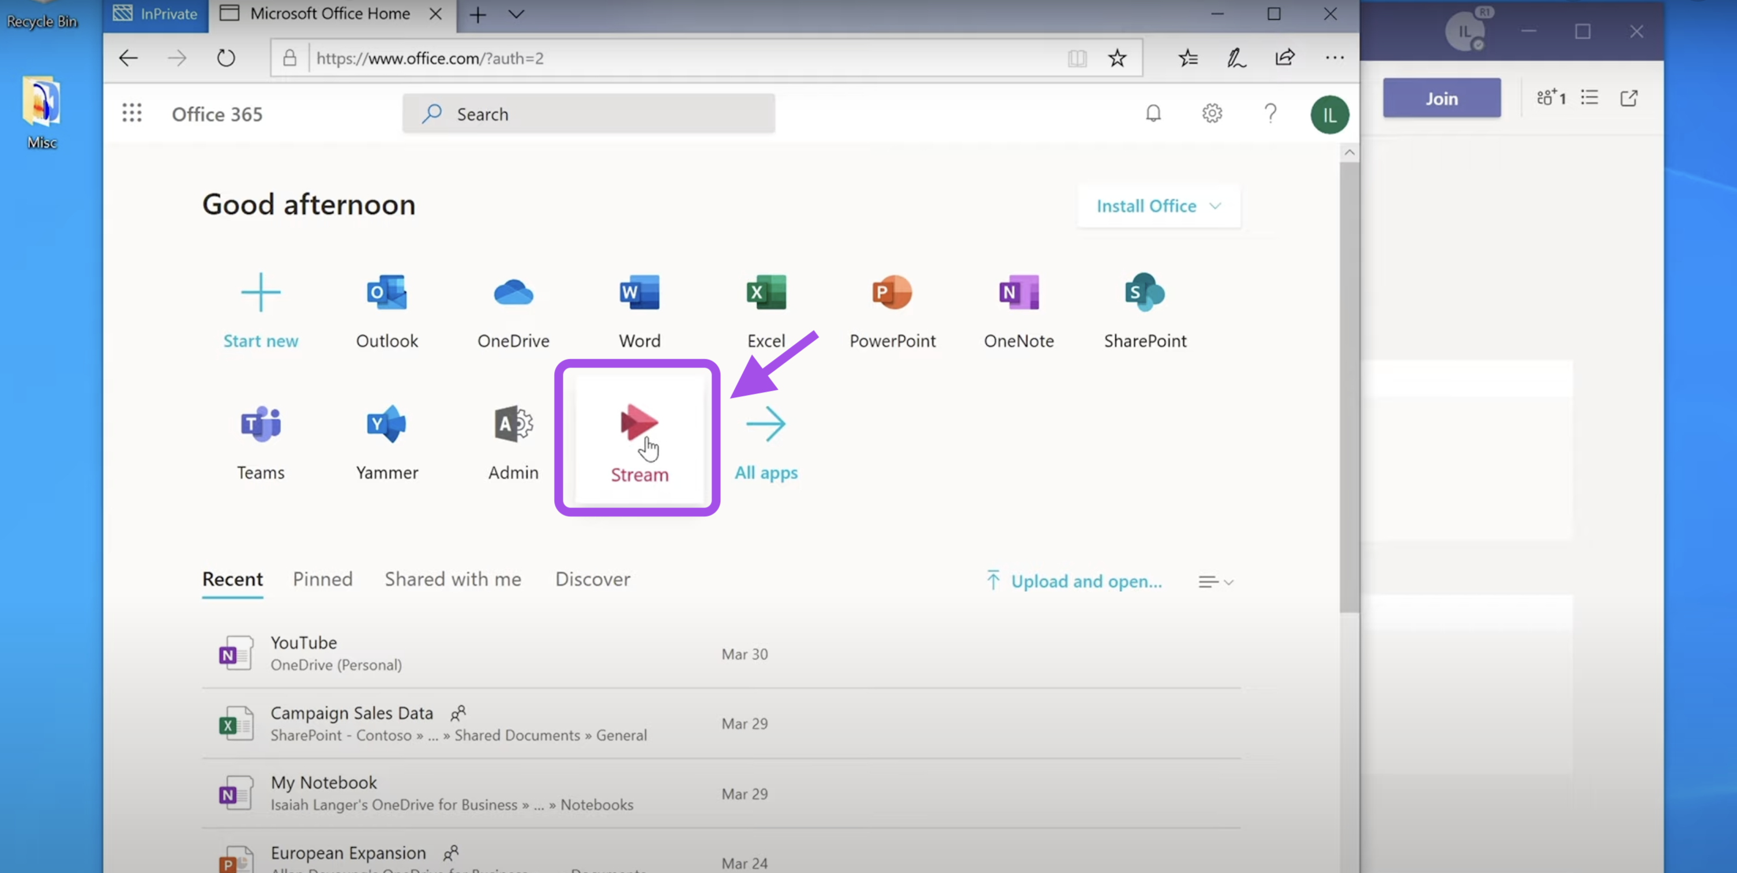Open the Recycle Bin desktop icon

tap(42, 16)
